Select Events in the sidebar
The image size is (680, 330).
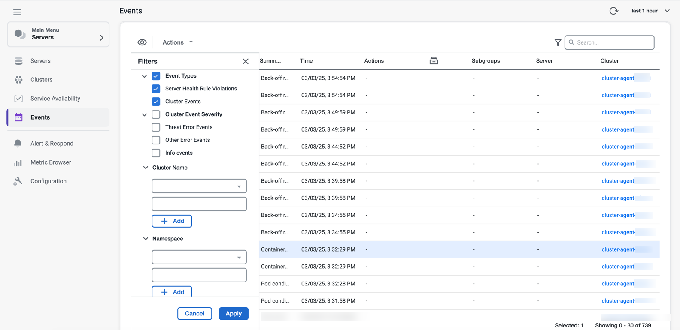point(58,117)
